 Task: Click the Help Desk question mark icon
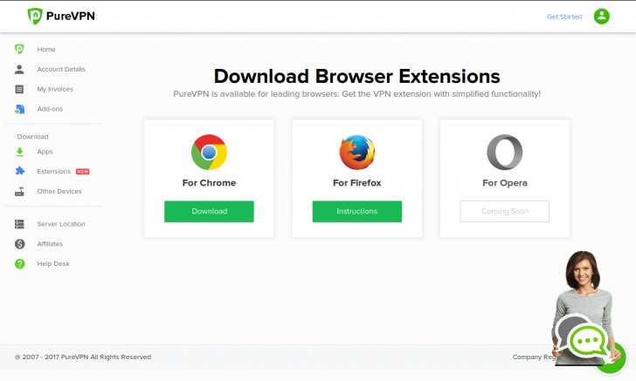click(19, 264)
